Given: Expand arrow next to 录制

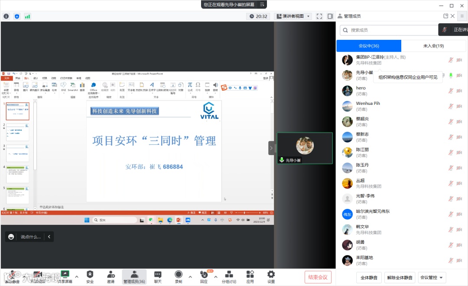Looking at the screenshot, I should [190, 277].
